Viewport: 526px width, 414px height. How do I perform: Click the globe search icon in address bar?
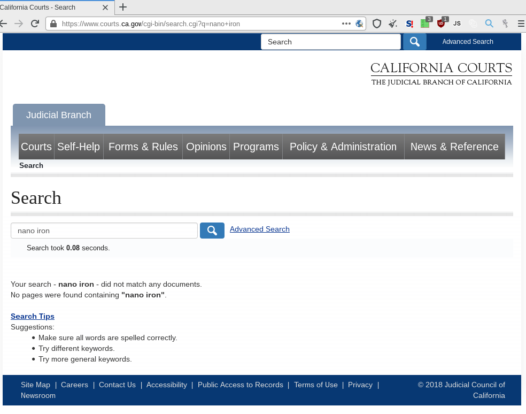359,24
